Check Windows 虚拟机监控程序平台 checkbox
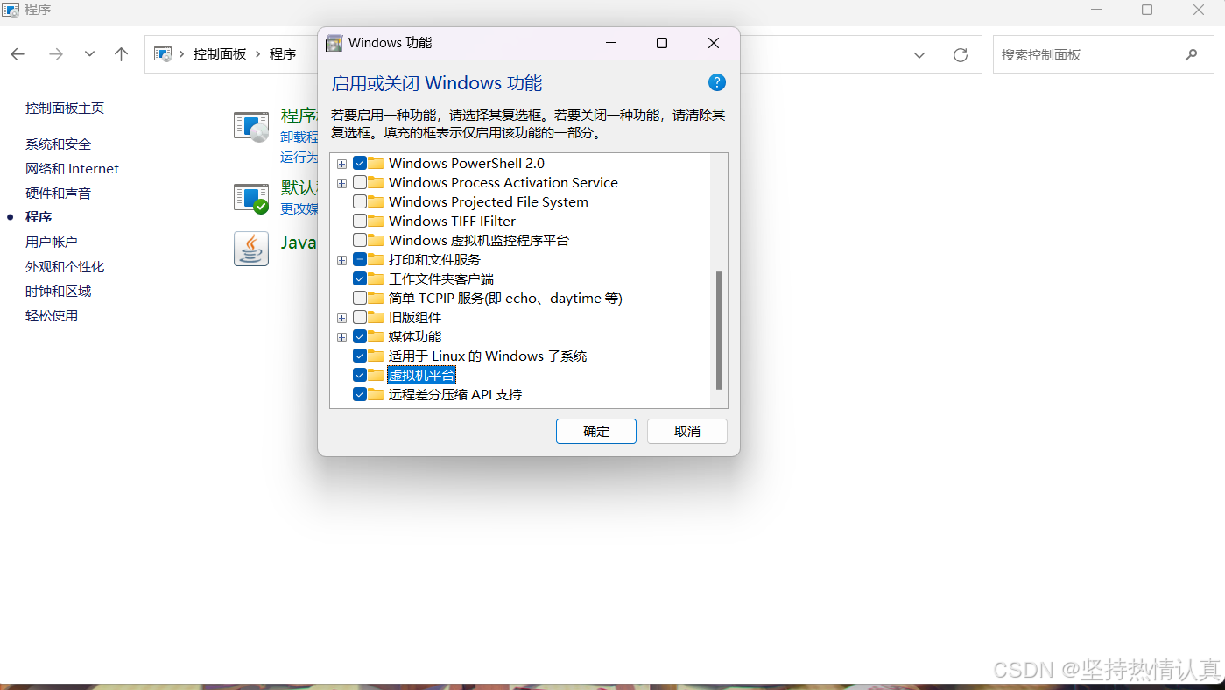The height and width of the screenshot is (690, 1225). pos(360,240)
